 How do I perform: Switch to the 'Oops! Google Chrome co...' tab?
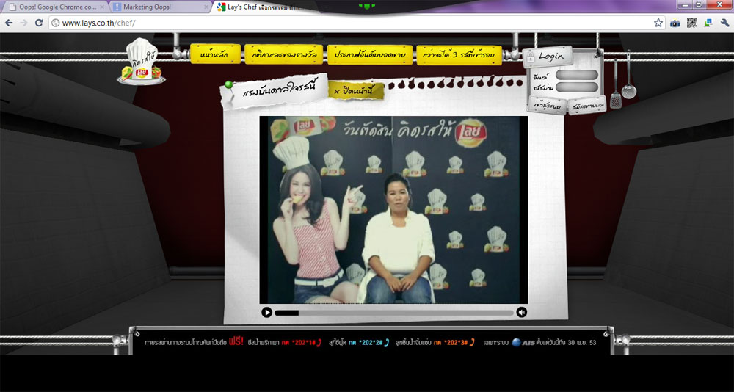pyautogui.click(x=54, y=7)
